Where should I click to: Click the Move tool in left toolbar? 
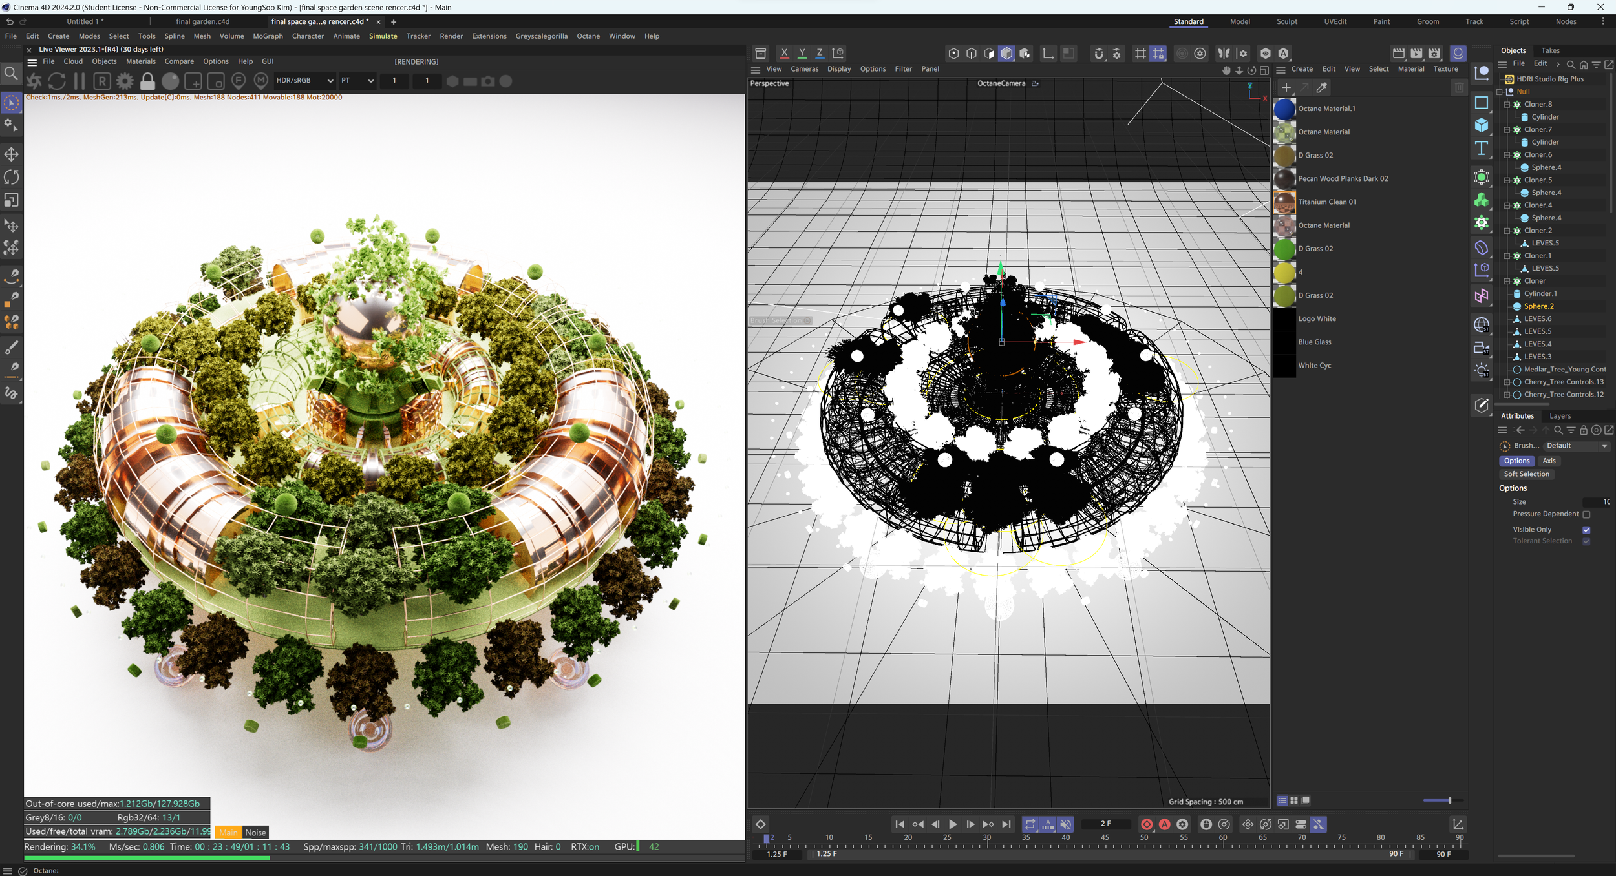tap(11, 154)
